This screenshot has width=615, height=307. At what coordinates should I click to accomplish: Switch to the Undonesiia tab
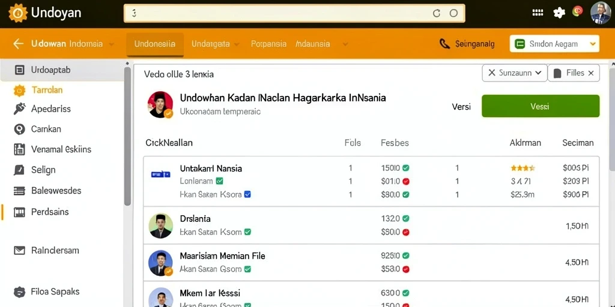[x=155, y=44]
